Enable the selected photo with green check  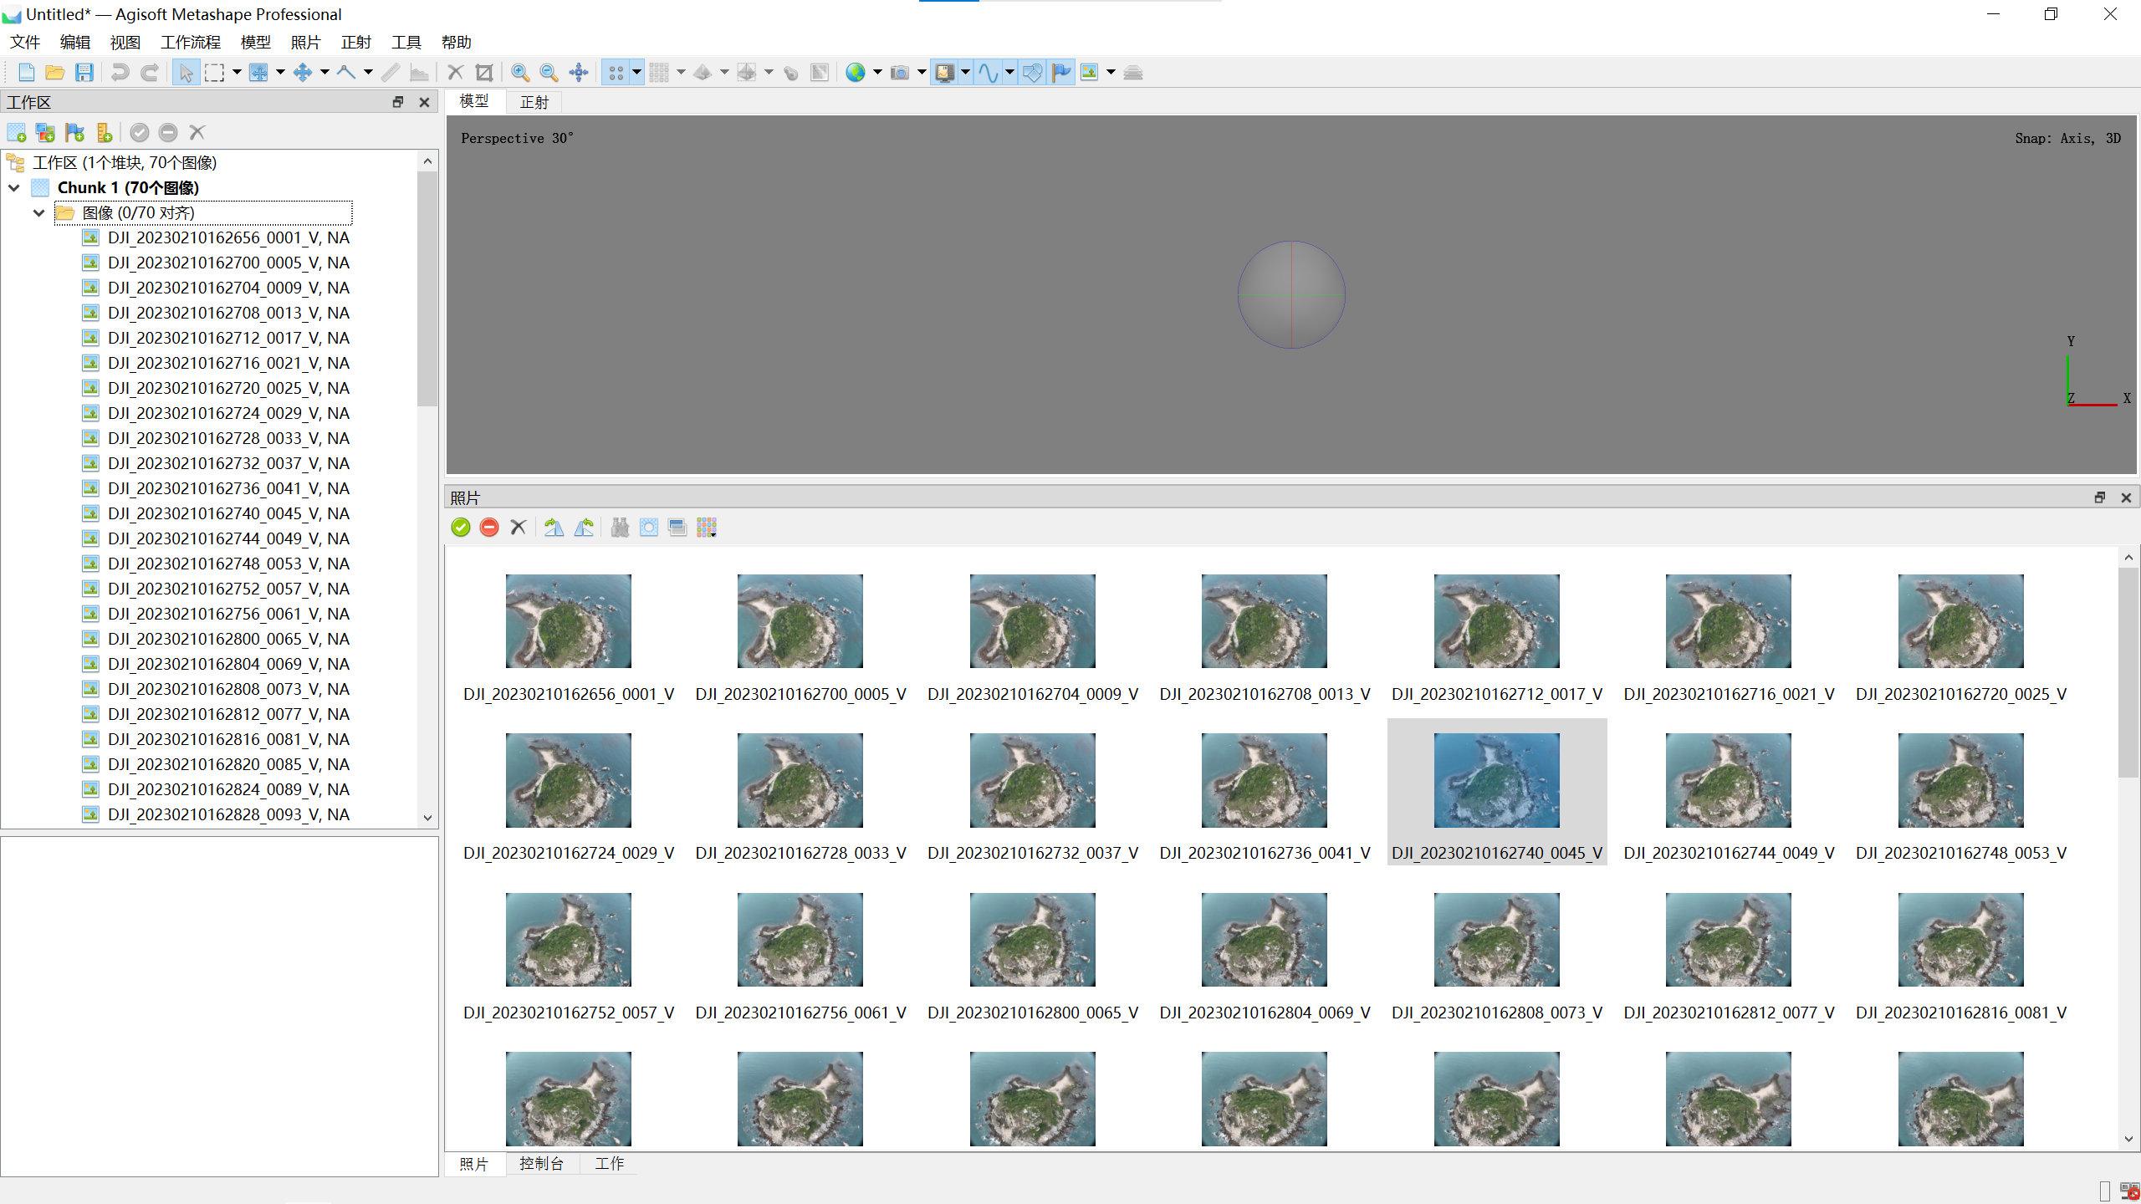(461, 528)
